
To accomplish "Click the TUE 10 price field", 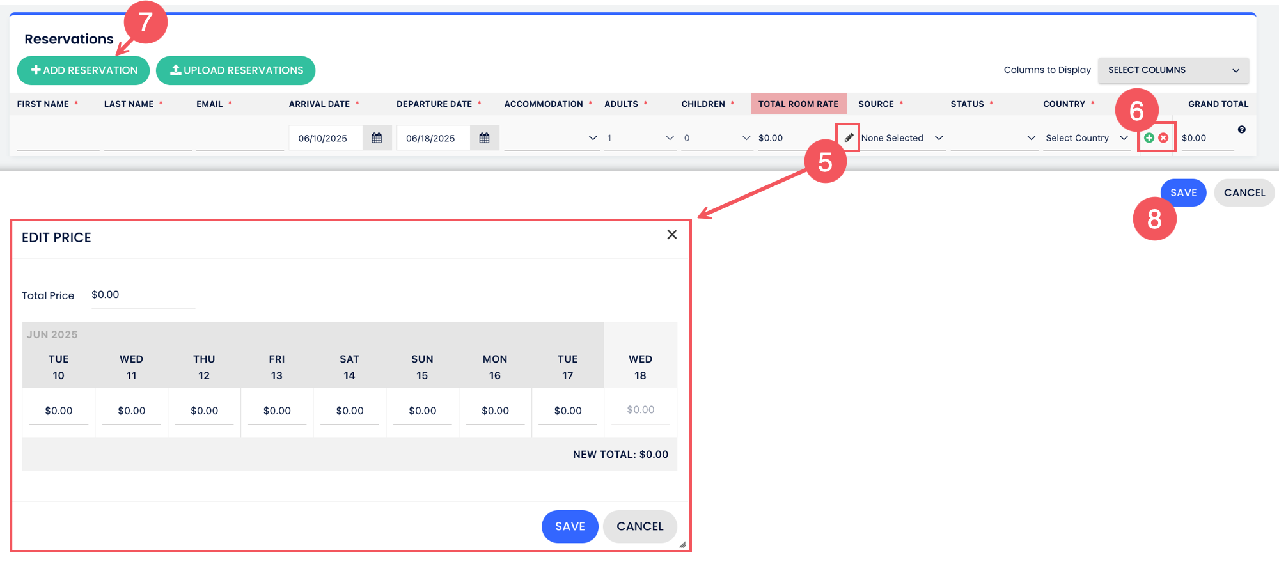I will (59, 411).
